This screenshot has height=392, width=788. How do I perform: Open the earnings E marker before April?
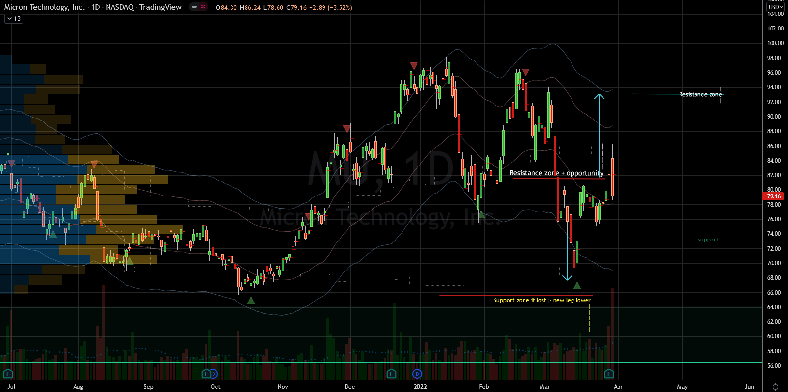609,374
